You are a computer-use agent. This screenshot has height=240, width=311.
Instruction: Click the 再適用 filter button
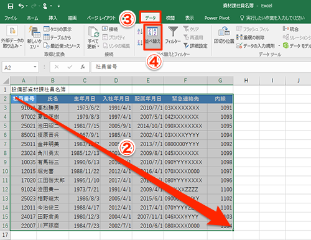(x=193, y=37)
